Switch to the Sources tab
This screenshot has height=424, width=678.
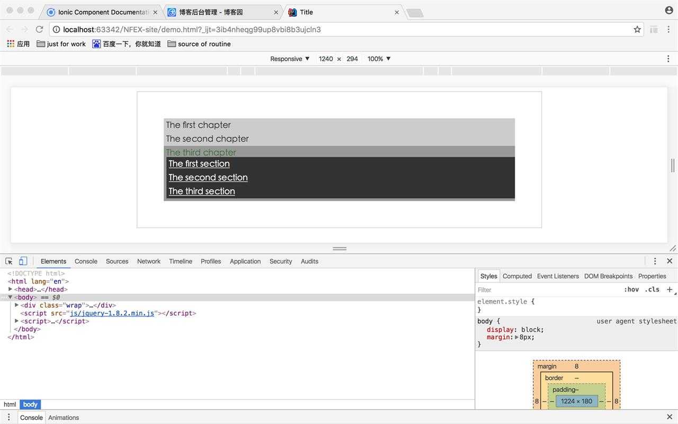(117, 261)
